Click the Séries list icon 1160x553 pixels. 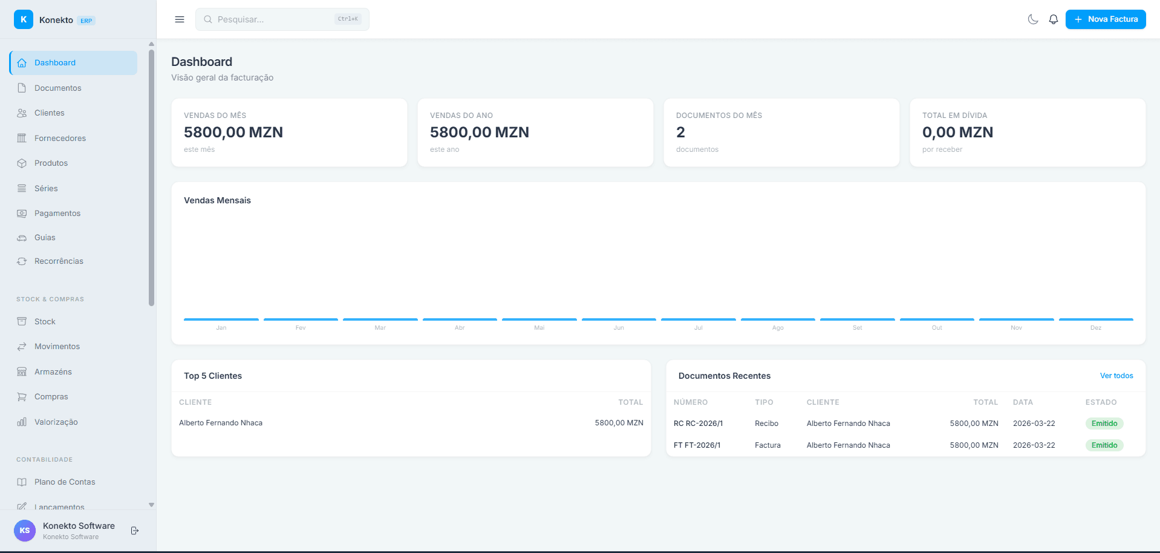22,188
